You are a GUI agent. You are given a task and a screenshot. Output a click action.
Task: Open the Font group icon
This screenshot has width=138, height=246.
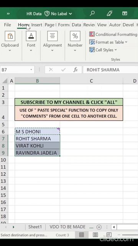coord(31,36)
